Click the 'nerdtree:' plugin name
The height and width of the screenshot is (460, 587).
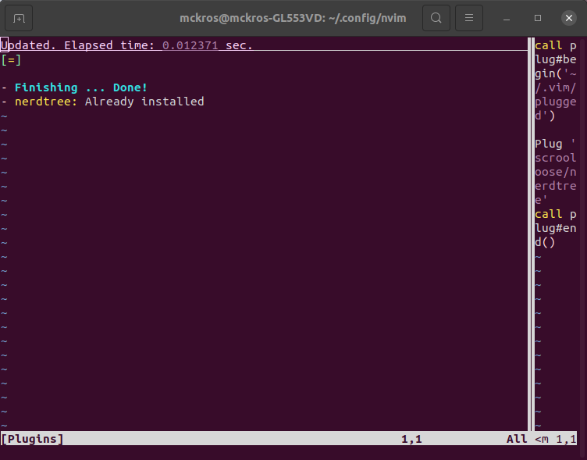click(x=46, y=102)
